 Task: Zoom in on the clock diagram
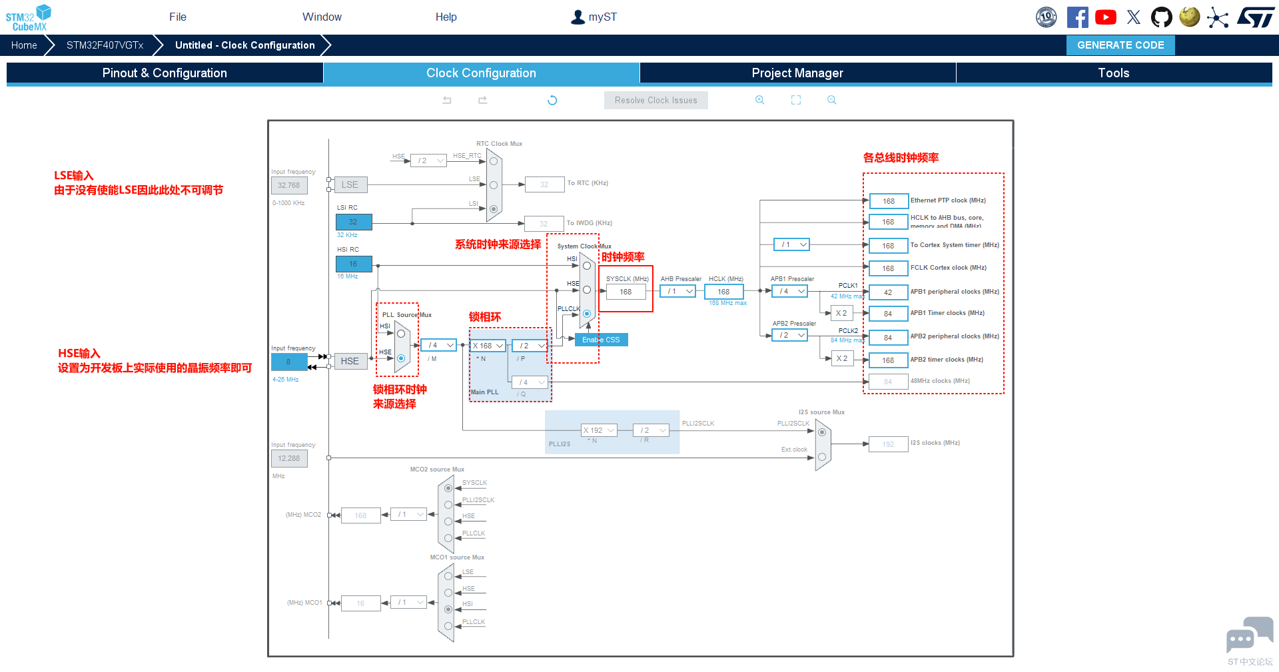(760, 100)
